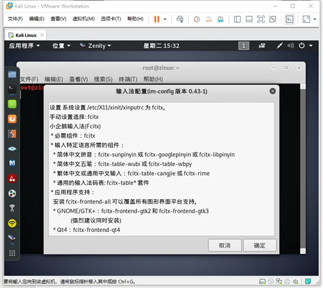Click 确定 in the im-config dialog

point(260,245)
